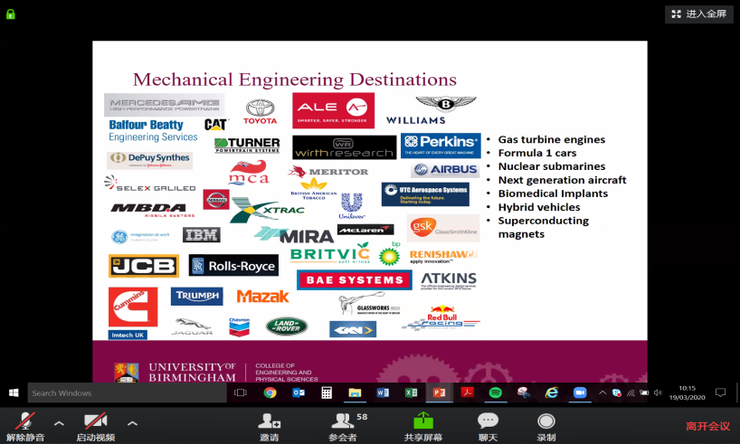Switch to PowerPoint on the taskbar
The width and height of the screenshot is (740, 444).
click(440, 392)
